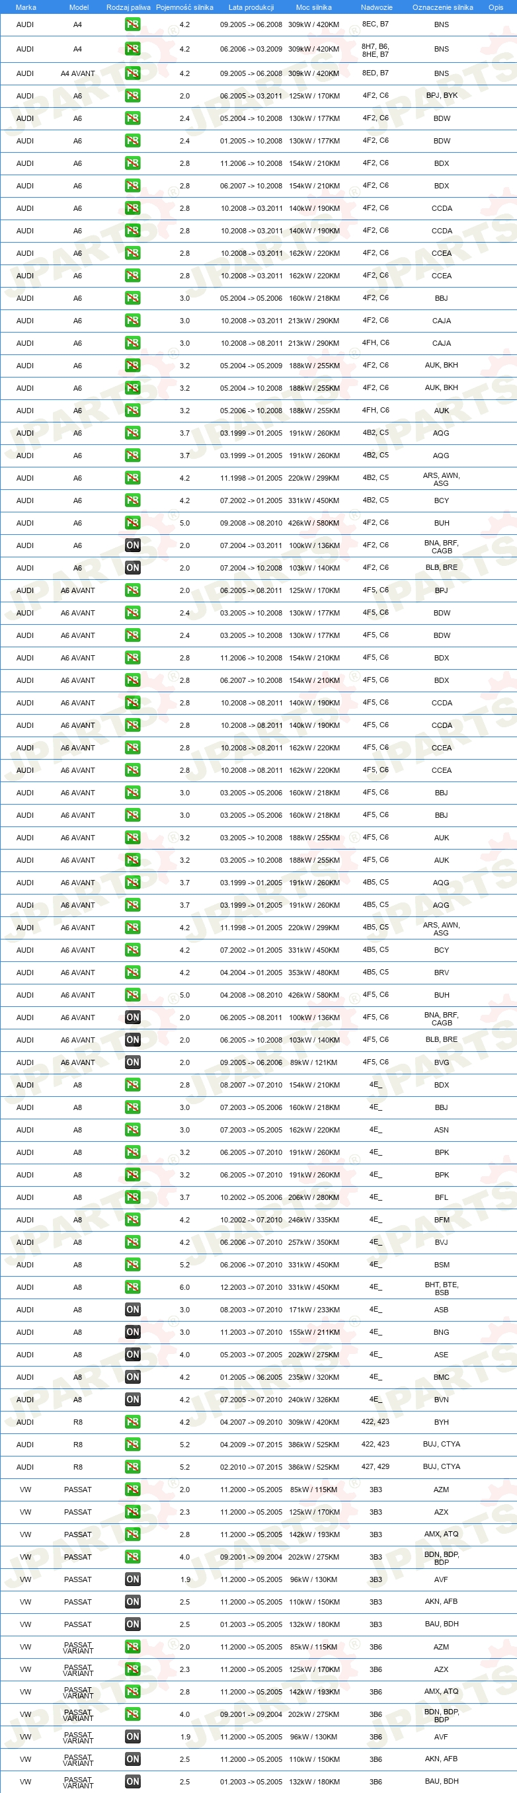Click PB icon in A8 BFM row
517x1793 pixels.
click(132, 1219)
